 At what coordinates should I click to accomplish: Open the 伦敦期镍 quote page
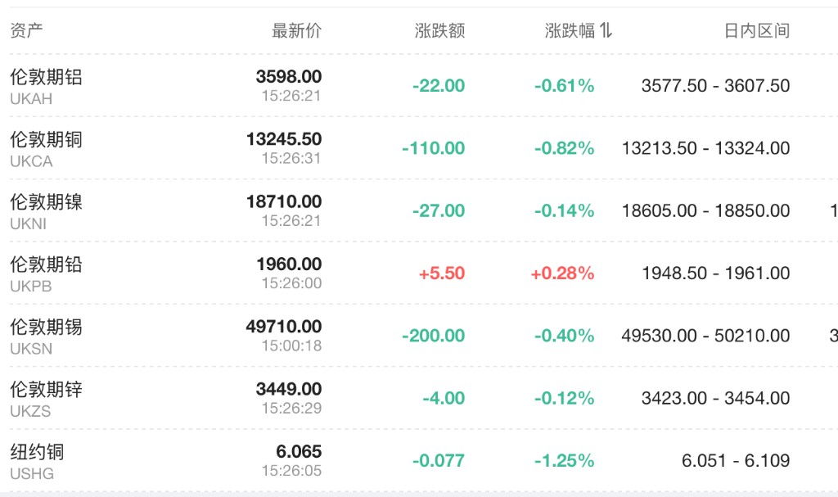tap(46, 201)
